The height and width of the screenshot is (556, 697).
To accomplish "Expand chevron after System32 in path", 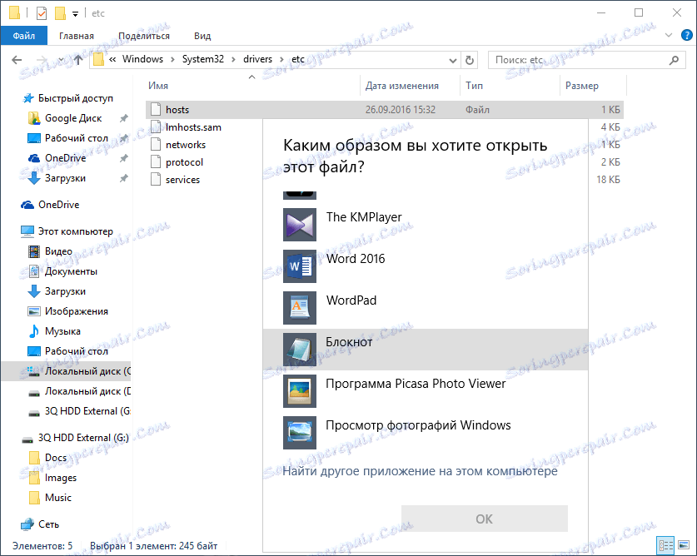I will [233, 60].
